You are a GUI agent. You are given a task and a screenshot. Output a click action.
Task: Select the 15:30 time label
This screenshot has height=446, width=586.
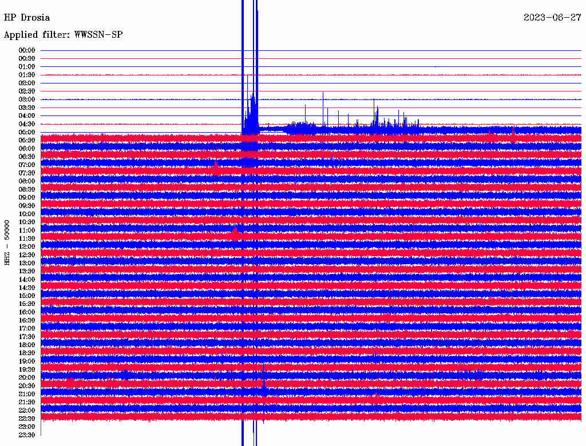pyautogui.click(x=27, y=304)
